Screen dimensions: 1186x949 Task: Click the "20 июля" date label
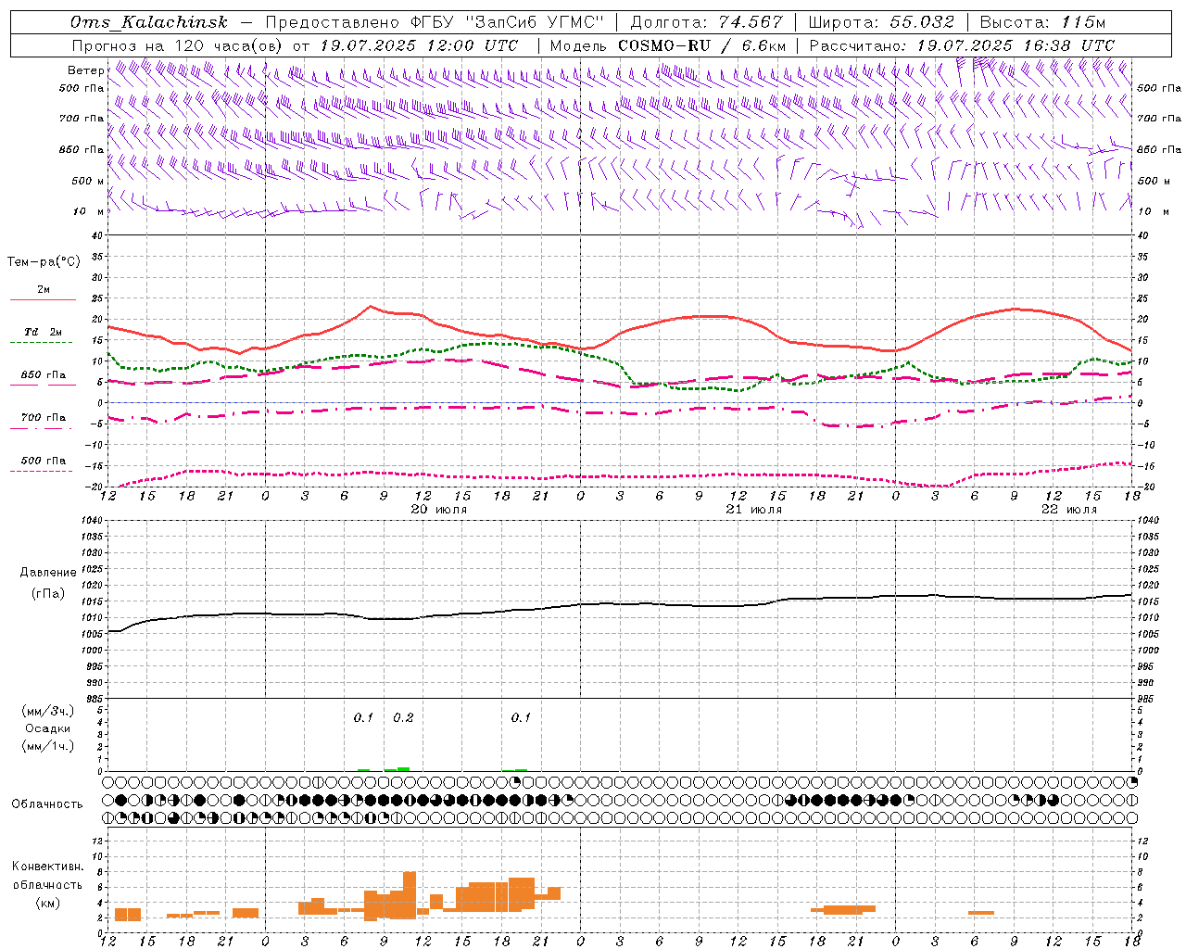[439, 510]
